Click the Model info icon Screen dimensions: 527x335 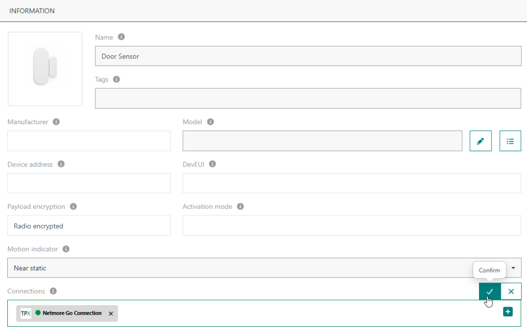click(210, 122)
